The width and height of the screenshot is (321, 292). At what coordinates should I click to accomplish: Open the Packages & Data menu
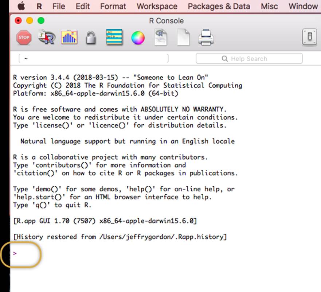219,6
